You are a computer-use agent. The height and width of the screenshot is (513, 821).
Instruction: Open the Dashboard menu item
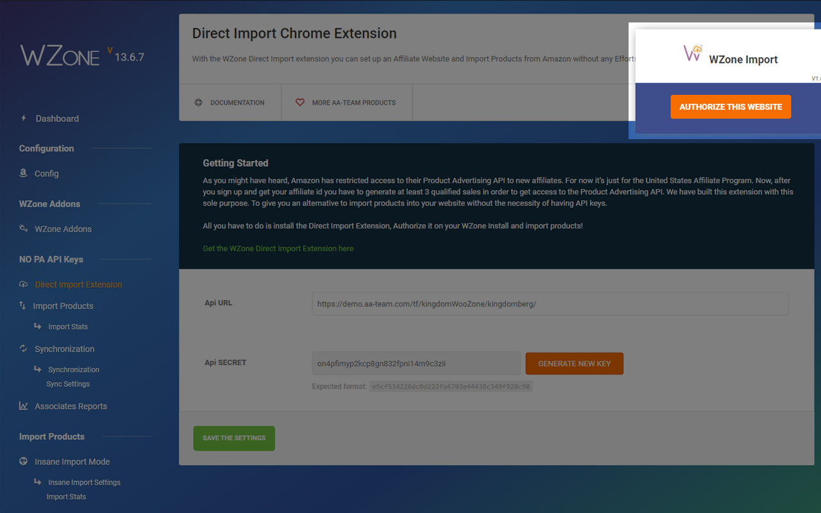point(57,119)
